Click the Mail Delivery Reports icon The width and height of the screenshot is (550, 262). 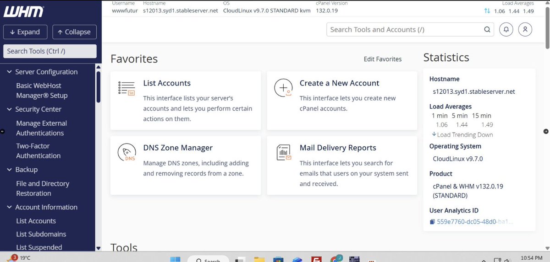point(284,152)
